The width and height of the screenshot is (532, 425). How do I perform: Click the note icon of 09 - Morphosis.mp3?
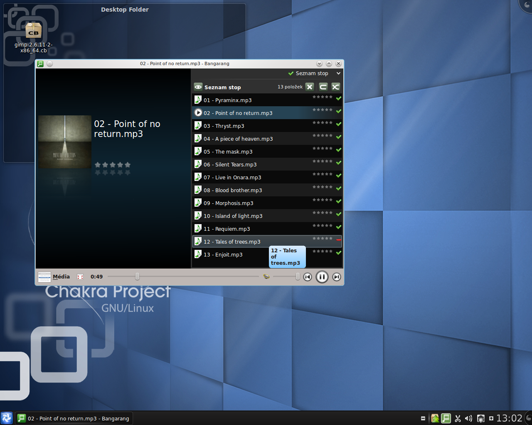click(198, 203)
